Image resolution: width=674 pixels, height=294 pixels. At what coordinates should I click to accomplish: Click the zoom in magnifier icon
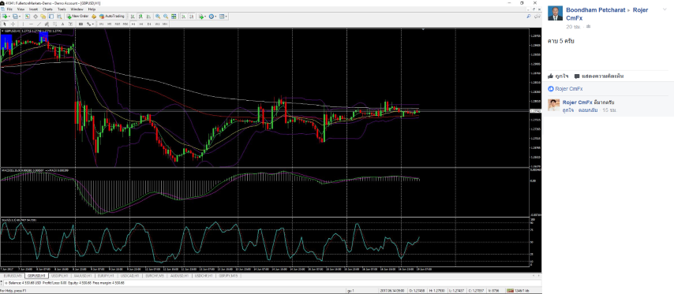click(x=158, y=17)
